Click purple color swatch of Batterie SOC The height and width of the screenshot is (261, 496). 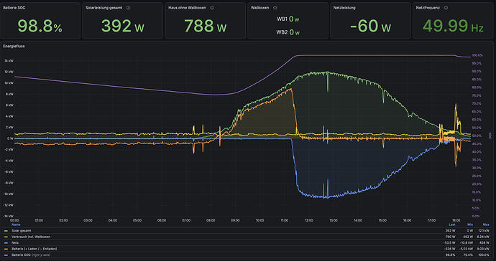(6, 255)
